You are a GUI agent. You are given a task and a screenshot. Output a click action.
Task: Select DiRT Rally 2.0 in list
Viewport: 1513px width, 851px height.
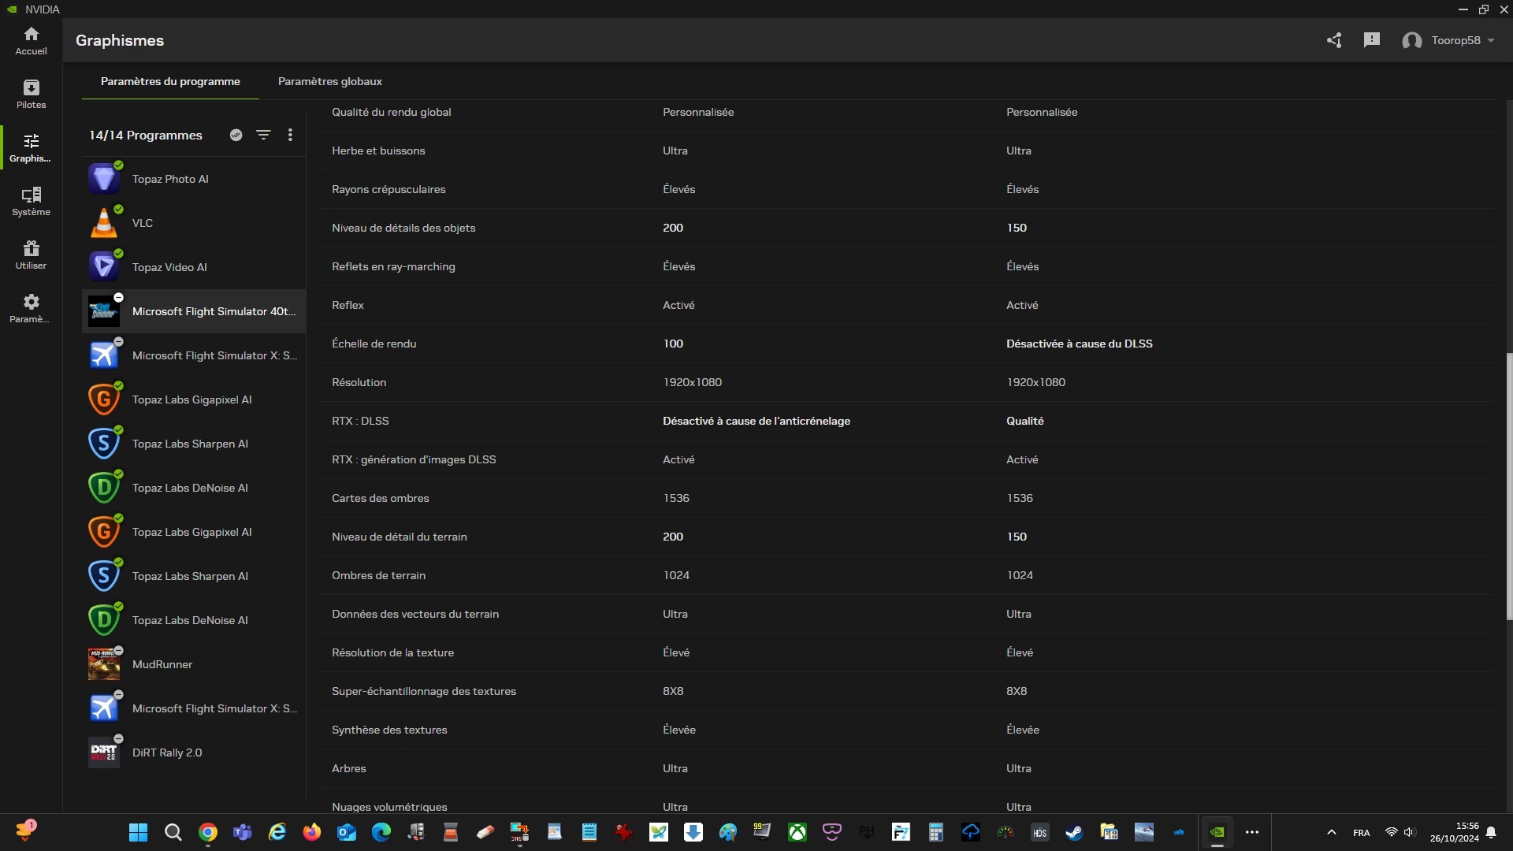coord(167,753)
